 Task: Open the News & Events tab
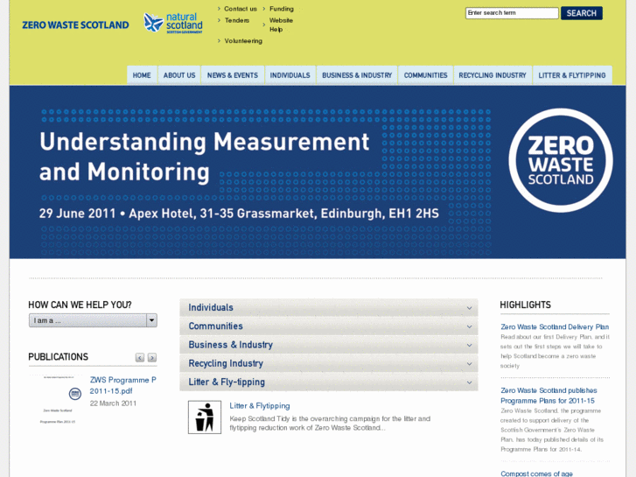click(233, 75)
